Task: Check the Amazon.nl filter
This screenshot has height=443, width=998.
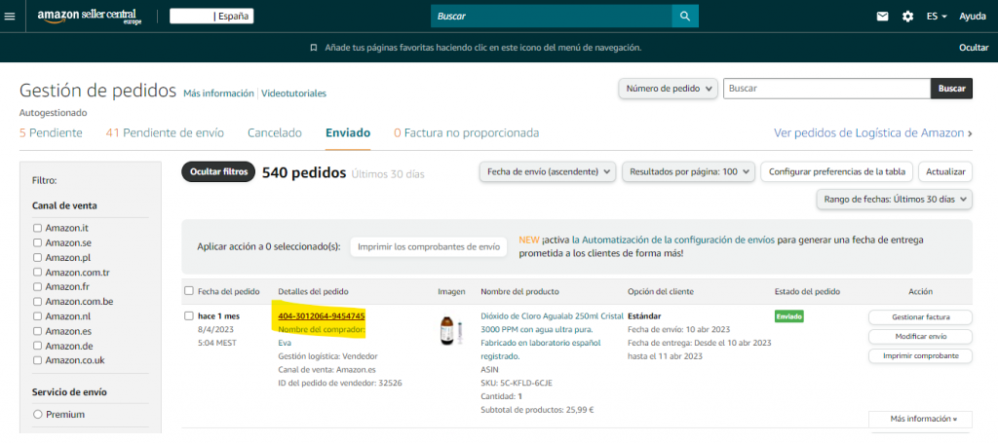Action: 38,315
